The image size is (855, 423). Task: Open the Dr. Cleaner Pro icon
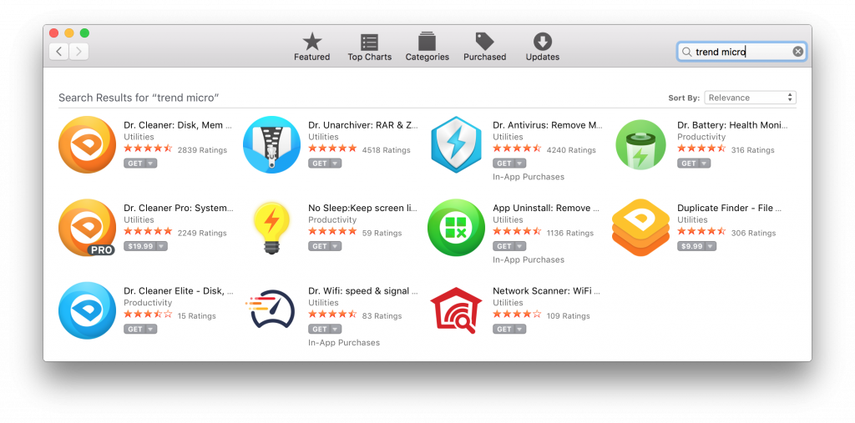(87, 227)
